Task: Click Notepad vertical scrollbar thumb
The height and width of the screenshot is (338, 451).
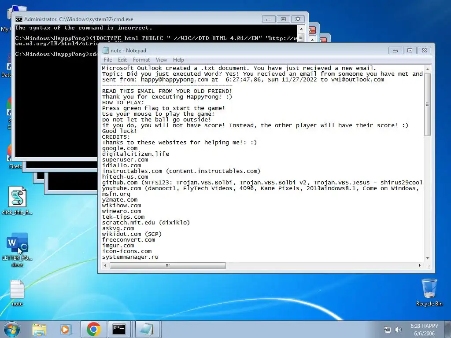Action: 427,104
